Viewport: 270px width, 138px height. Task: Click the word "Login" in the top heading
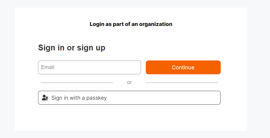pyautogui.click(x=97, y=24)
